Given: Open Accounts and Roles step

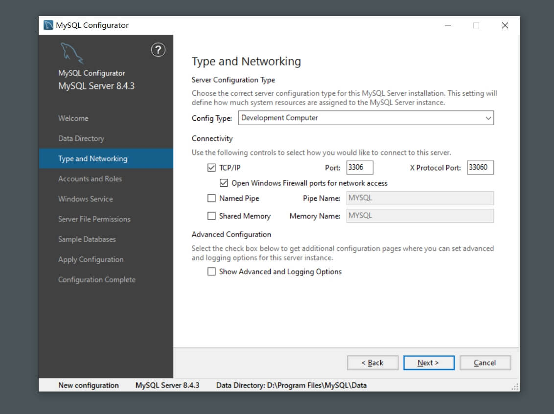Looking at the screenshot, I should coord(90,178).
